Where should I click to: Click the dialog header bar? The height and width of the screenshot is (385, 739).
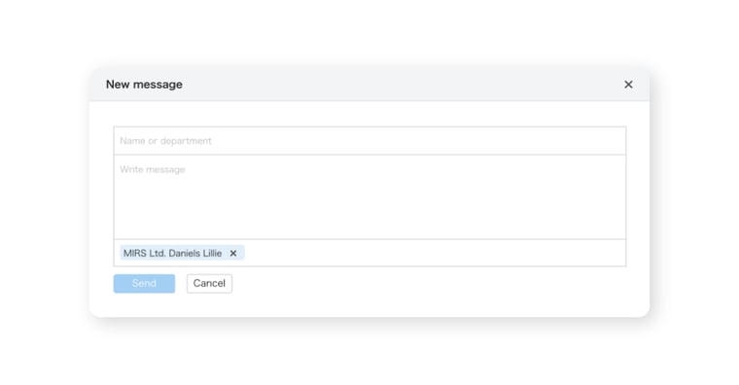pos(369,85)
